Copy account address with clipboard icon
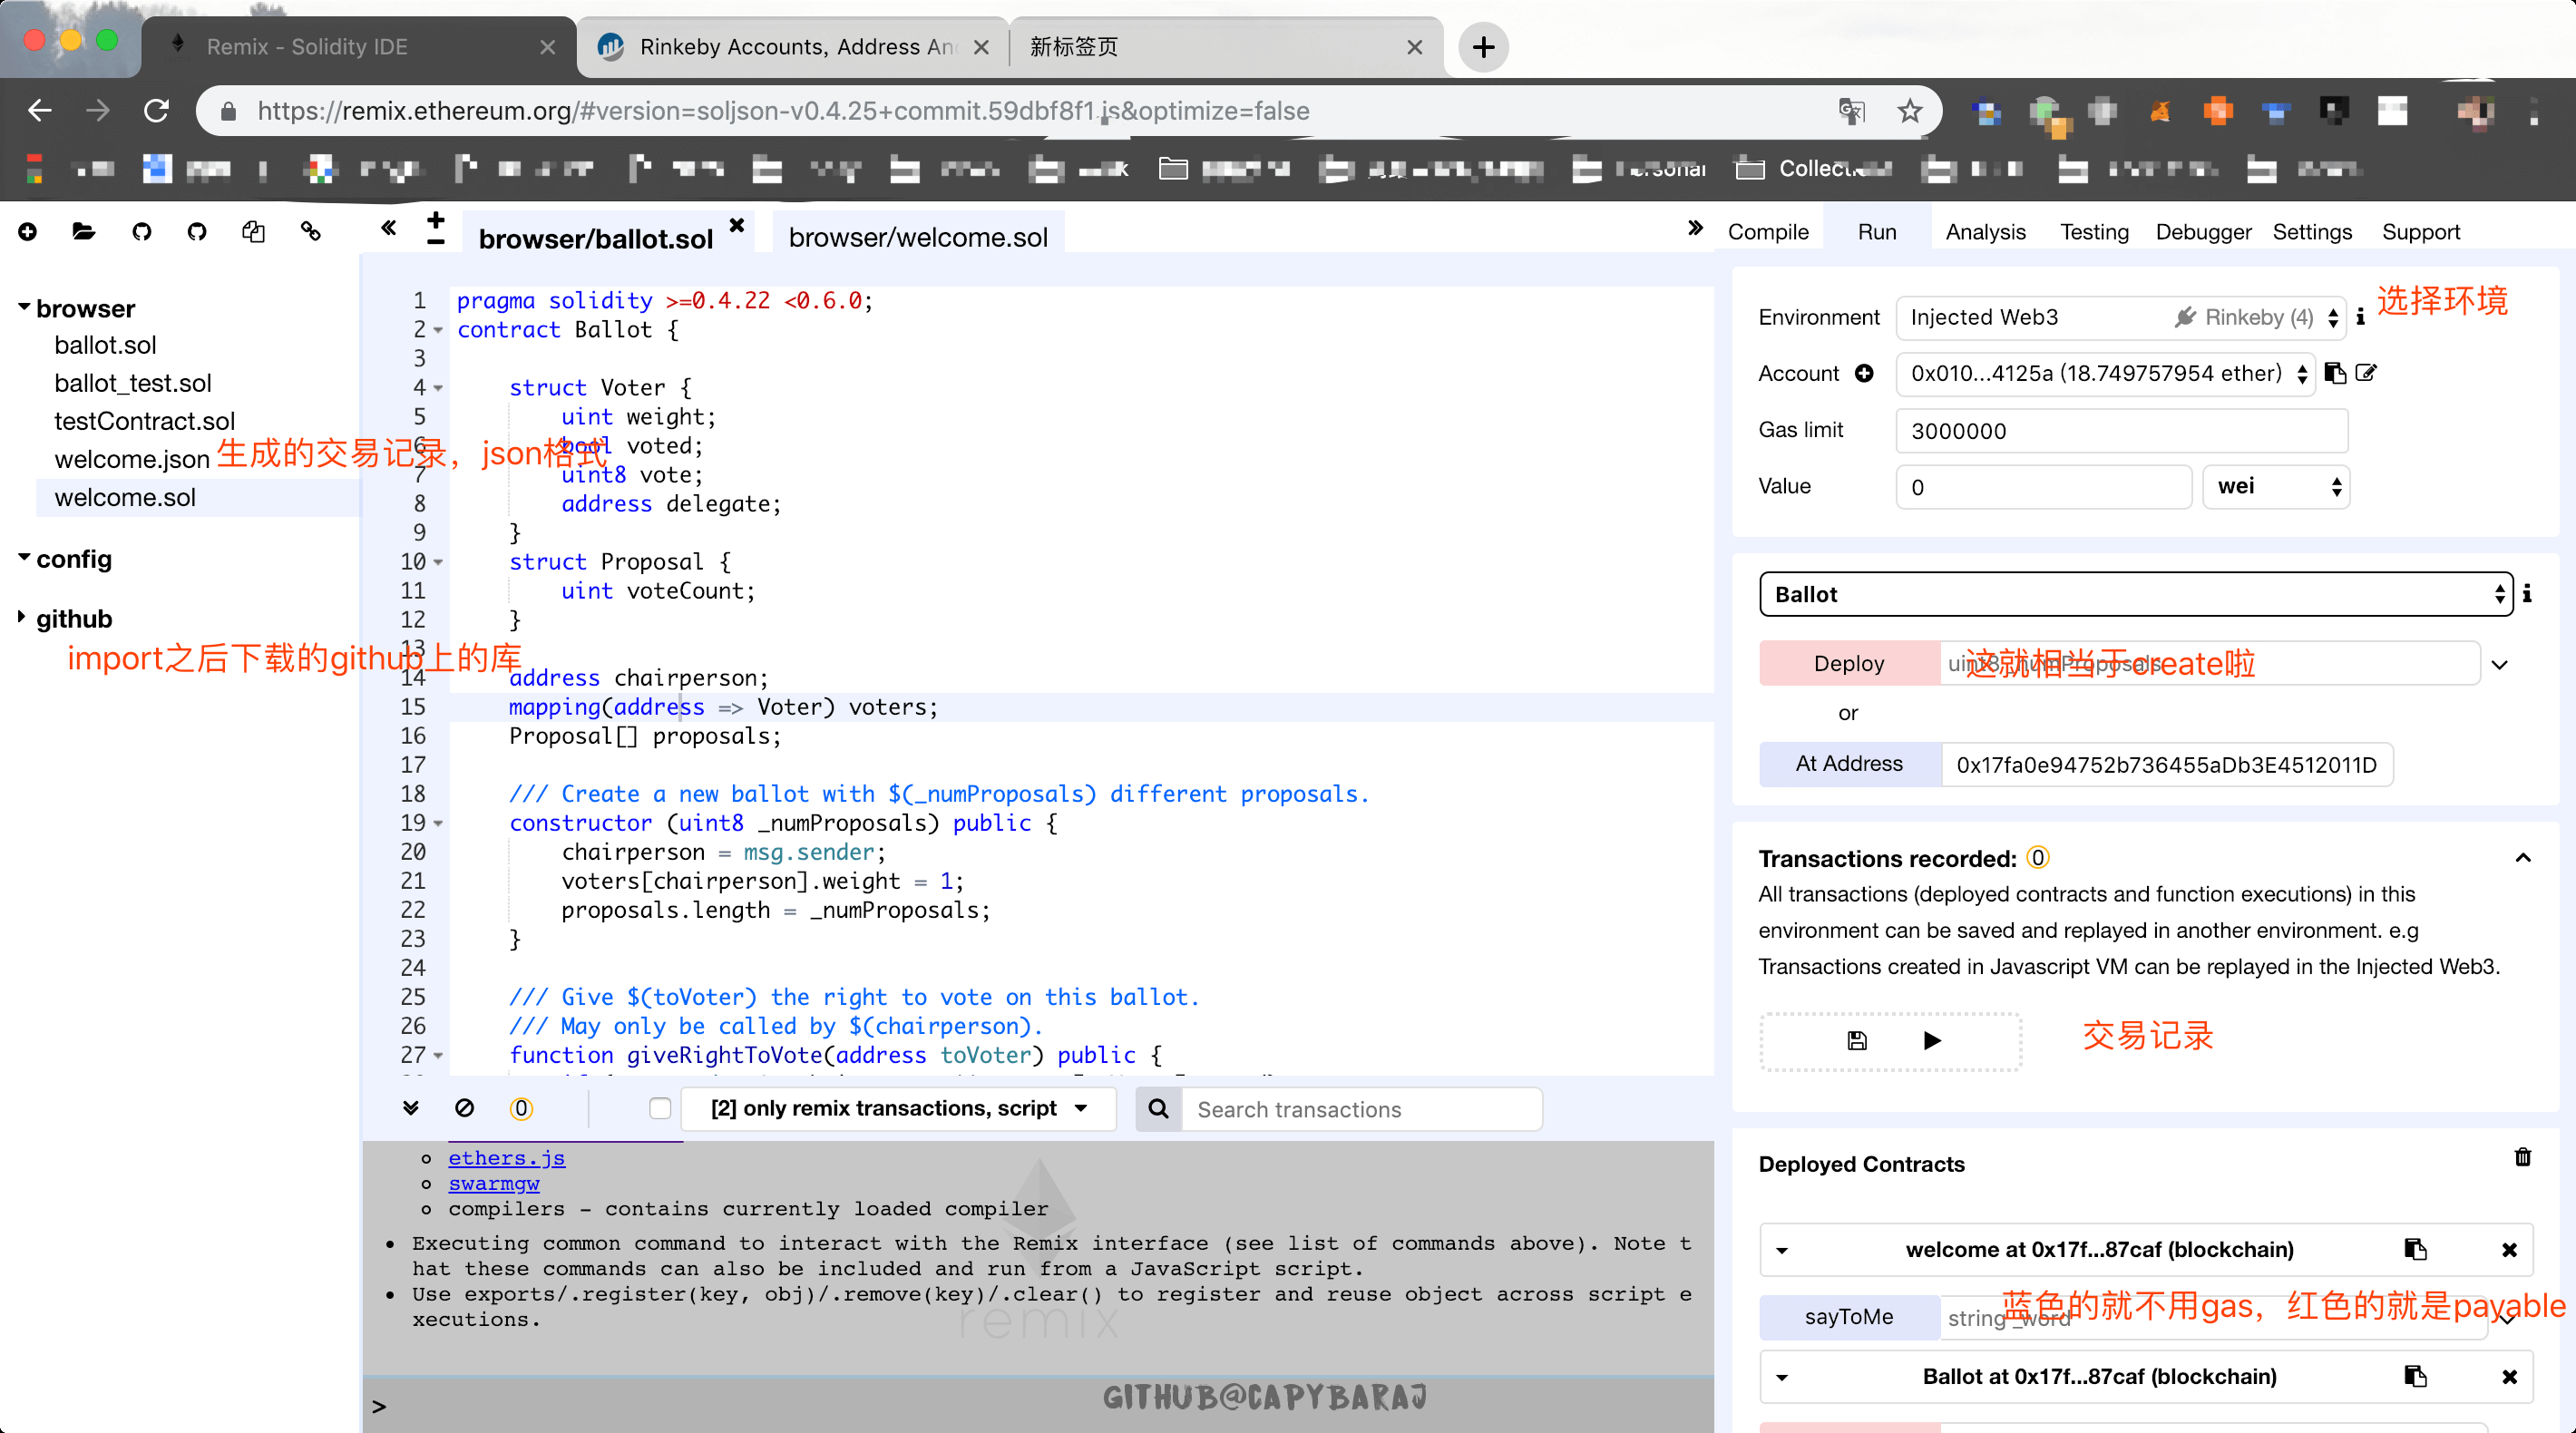Screen dimensions: 2576x1433 coord(2335,373)
